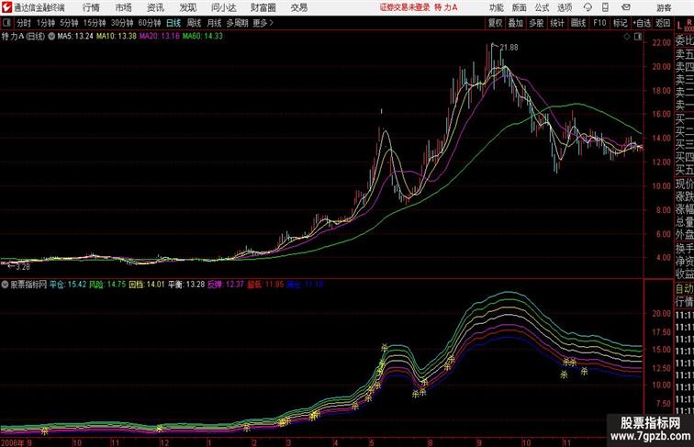Select the 日线 daily period tab
The image size is (694, 447).
point(173,23)
